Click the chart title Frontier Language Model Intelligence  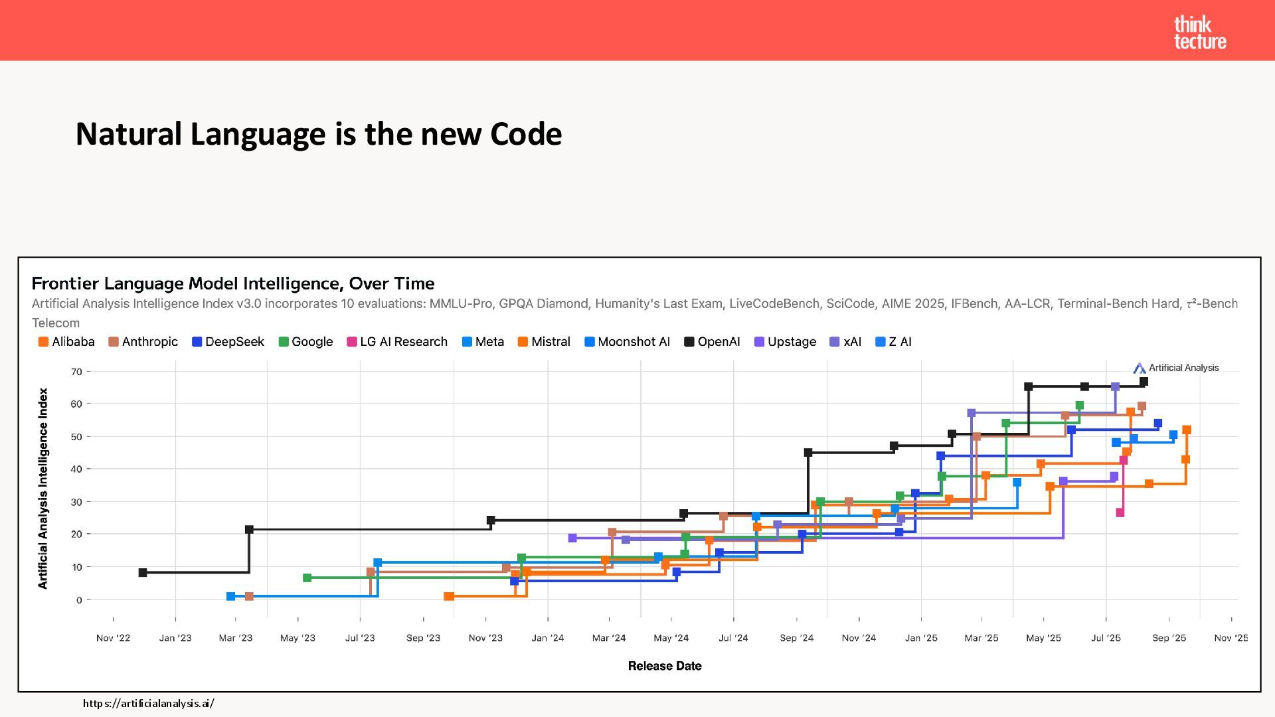233,283
